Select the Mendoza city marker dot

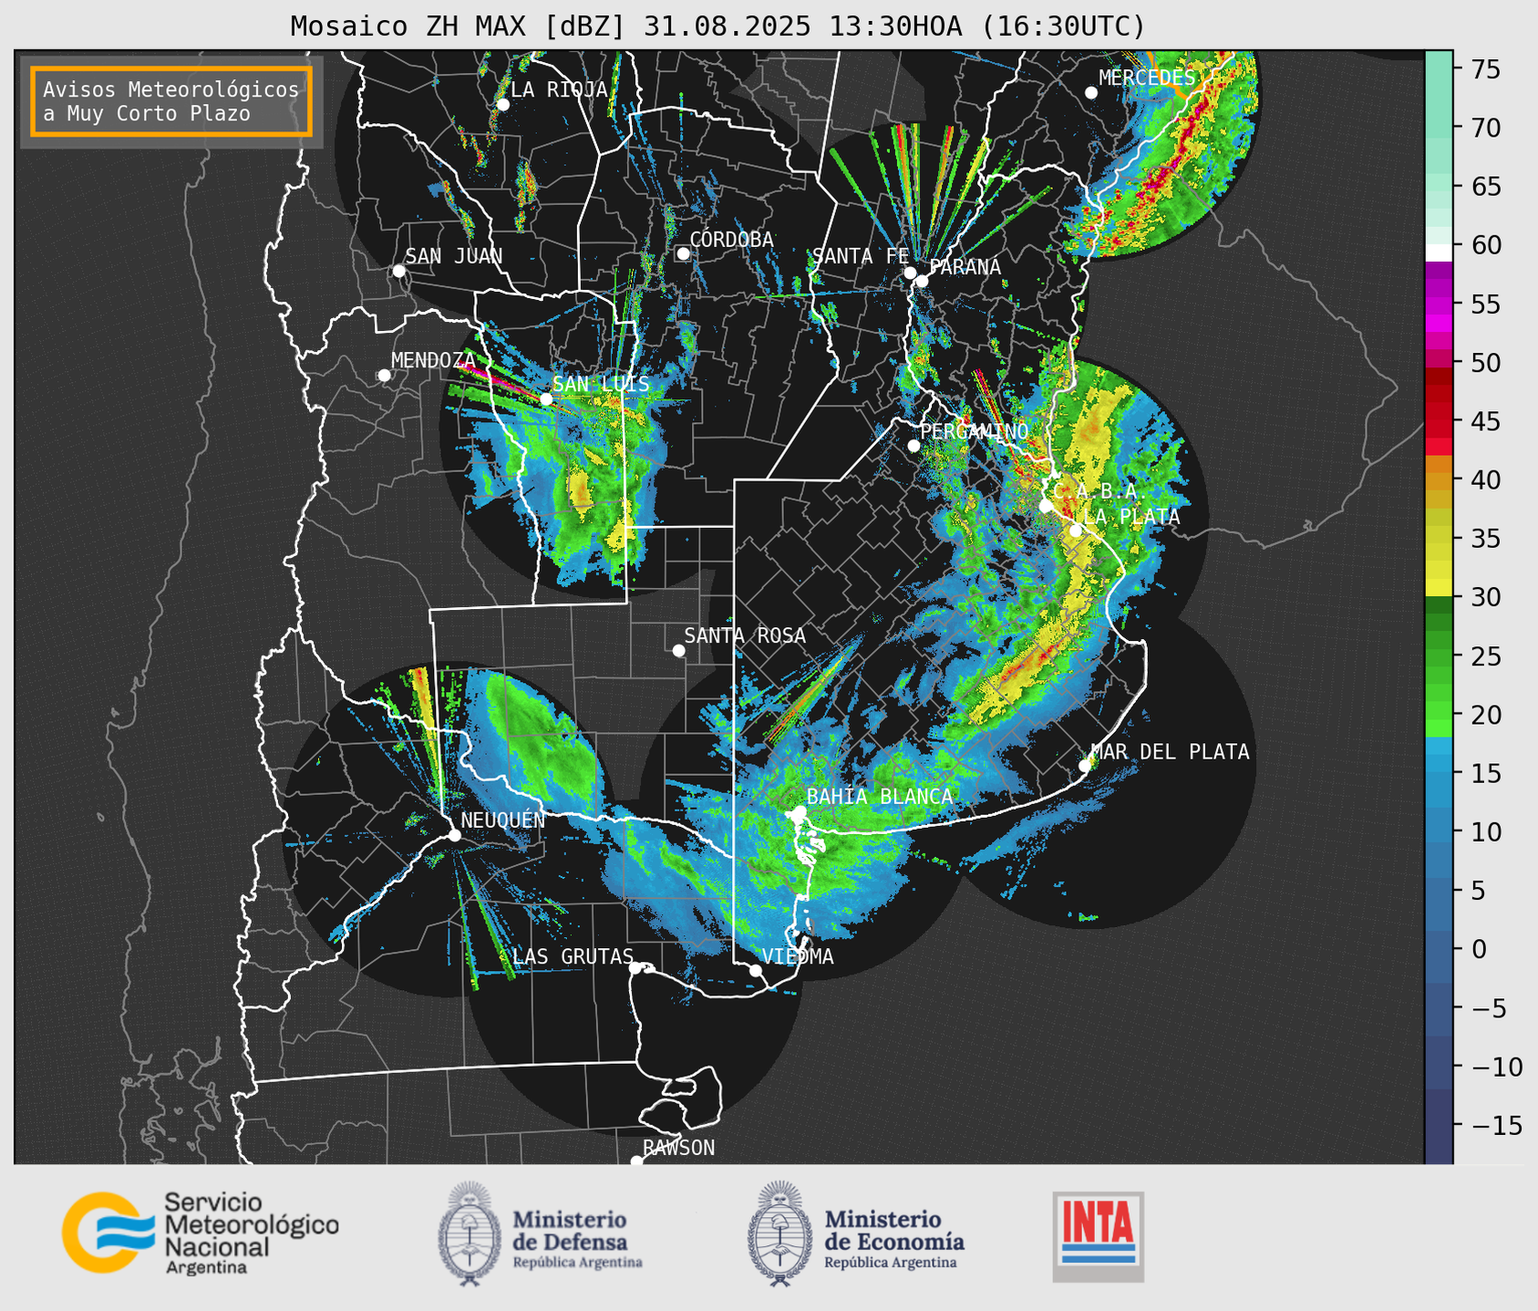coord(384,376)
